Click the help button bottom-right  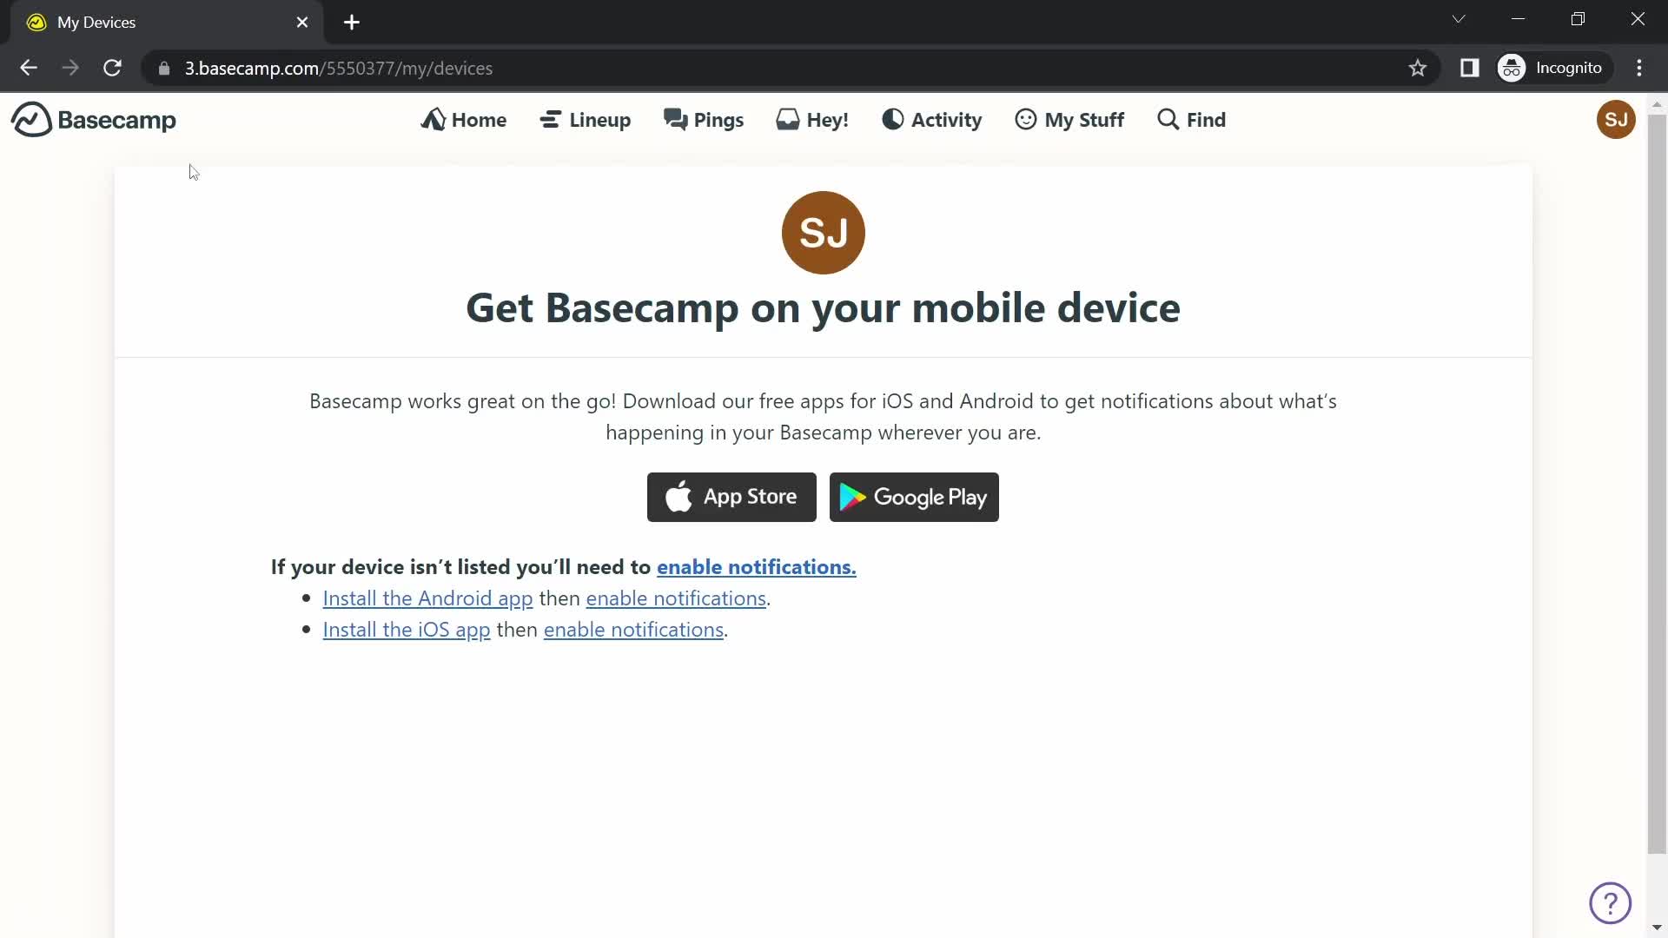click(x=1611, y=903)
